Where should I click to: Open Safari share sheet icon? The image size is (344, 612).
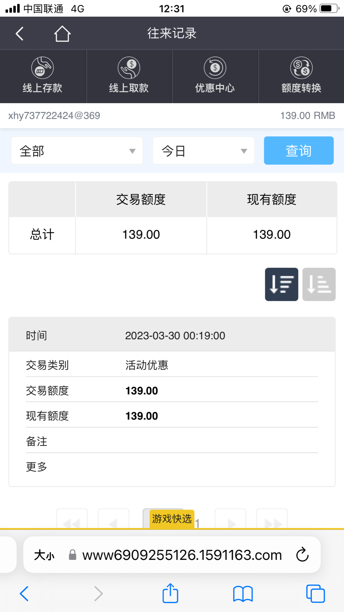tap(170, 593)
